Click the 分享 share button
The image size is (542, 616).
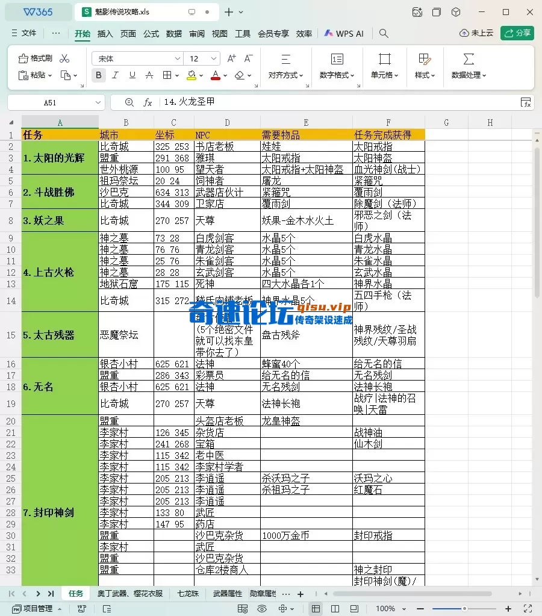tap(518, 34)
